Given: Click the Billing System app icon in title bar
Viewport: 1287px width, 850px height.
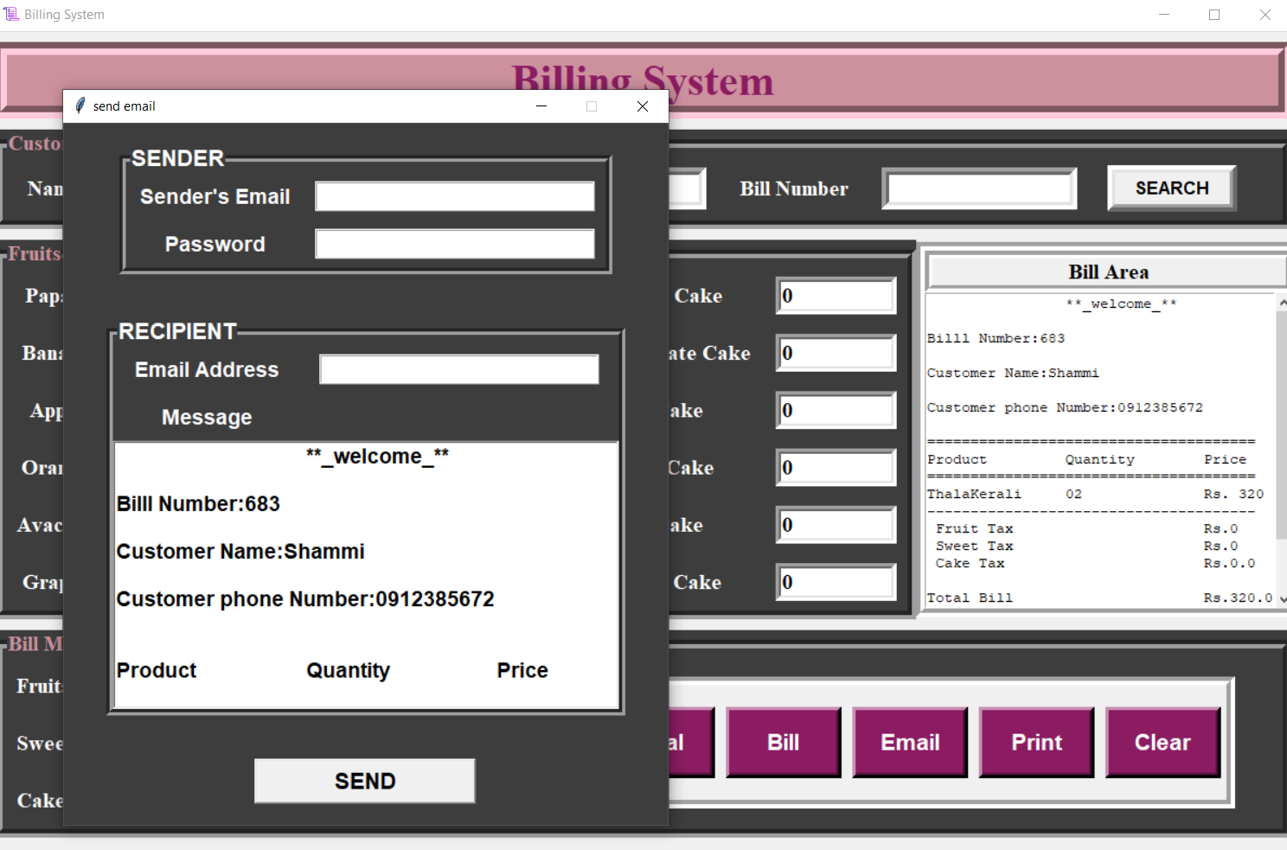Looking at the screenshot, I should tap(11, 14).
